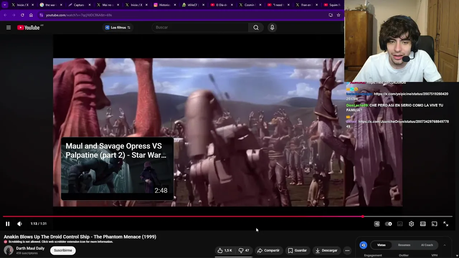
Task: Pause the video
Action: 8,224
